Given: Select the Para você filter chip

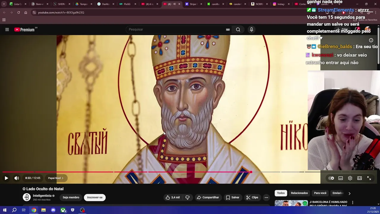Looking at the screenshot, I should [x=320, y=193].
